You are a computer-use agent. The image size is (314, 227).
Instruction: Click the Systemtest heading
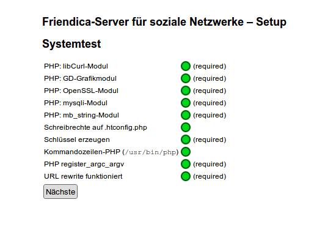(x=71, y=44)
